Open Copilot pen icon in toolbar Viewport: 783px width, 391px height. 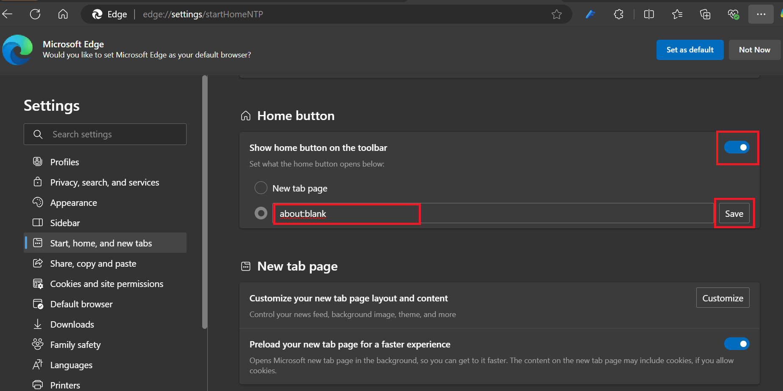(x=591, y=14)
